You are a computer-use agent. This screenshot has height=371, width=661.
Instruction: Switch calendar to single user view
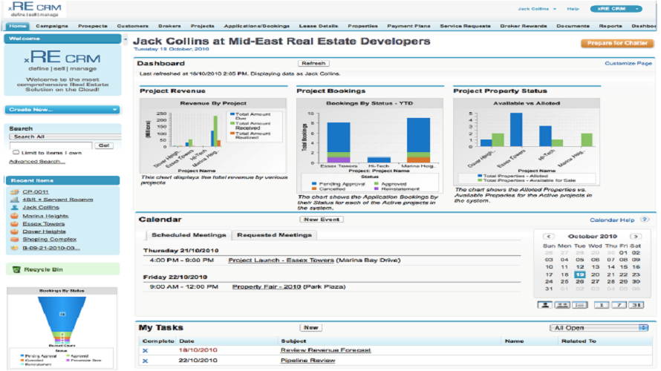(x=544, y=305)
